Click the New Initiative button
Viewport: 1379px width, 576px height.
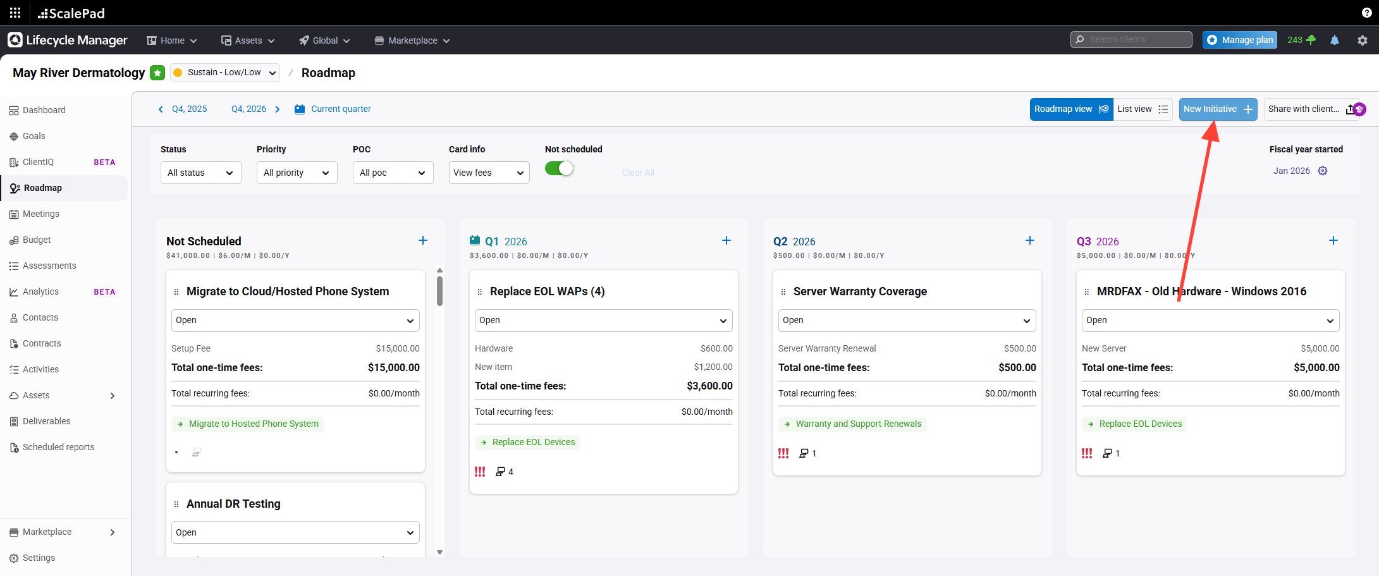[x=1217, y=109]
